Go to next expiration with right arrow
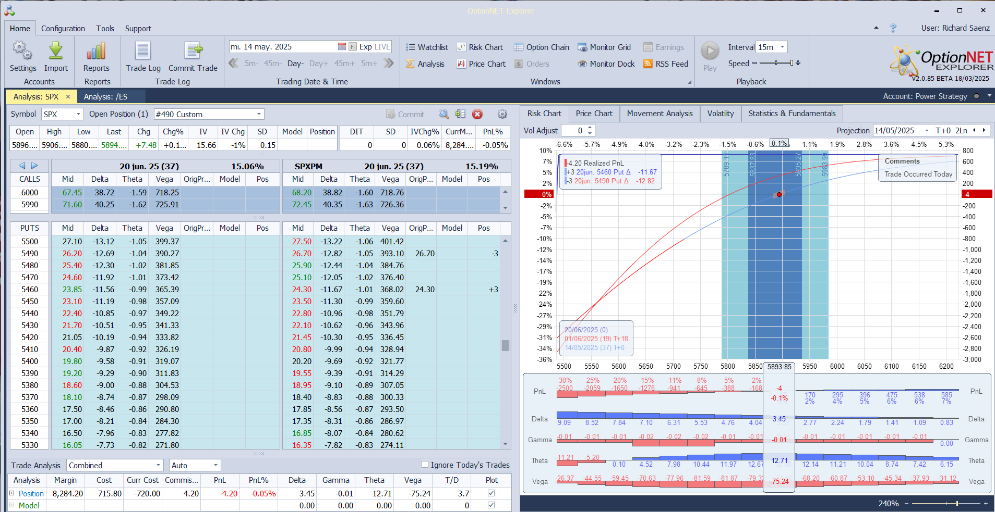 (34, 166)
